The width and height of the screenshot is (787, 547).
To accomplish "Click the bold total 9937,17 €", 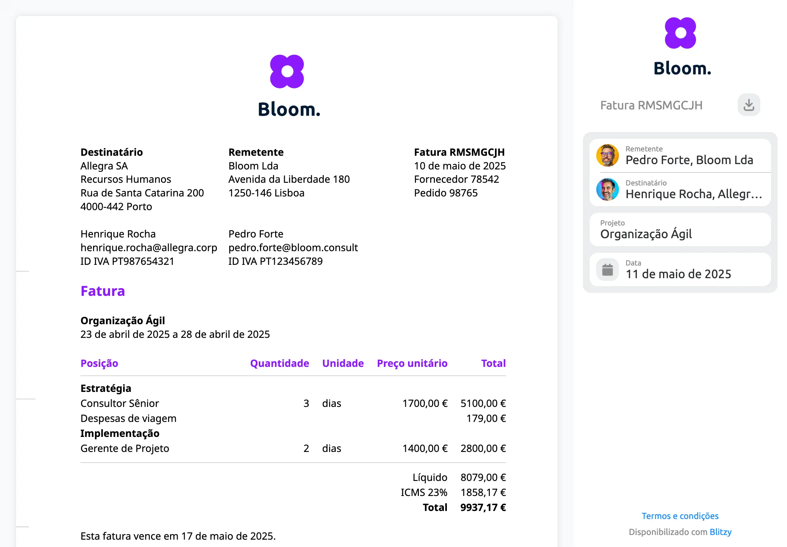I will point(483,508).
